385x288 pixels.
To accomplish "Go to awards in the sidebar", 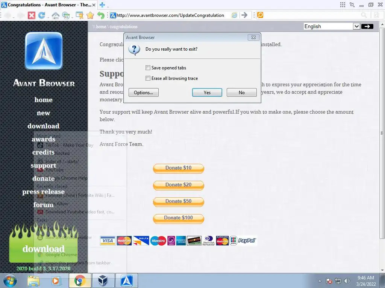I will click(x=44, y=139).
